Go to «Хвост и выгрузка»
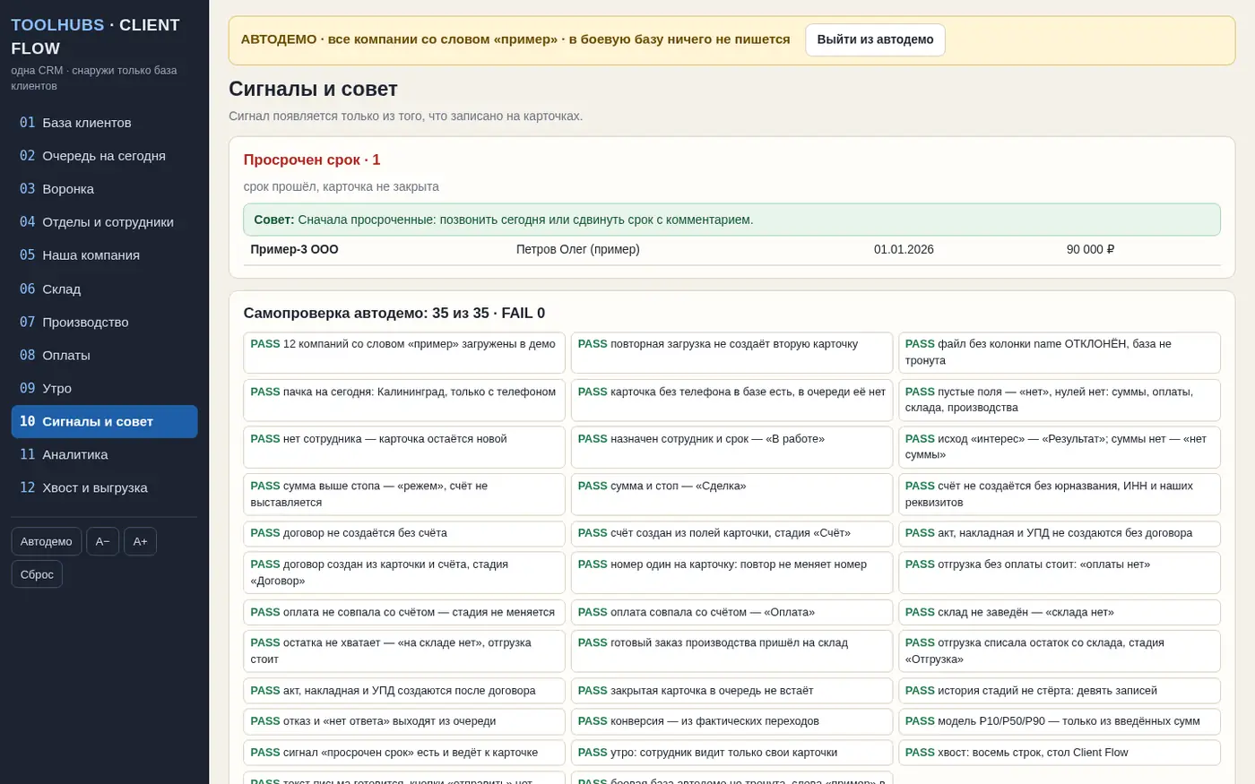The image size is (1255, 784). point(104,487)
